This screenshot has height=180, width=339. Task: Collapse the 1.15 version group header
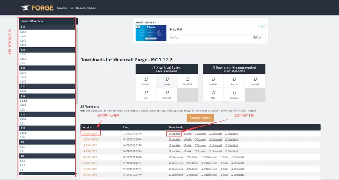pyautogui.click(x=47, y=50)
